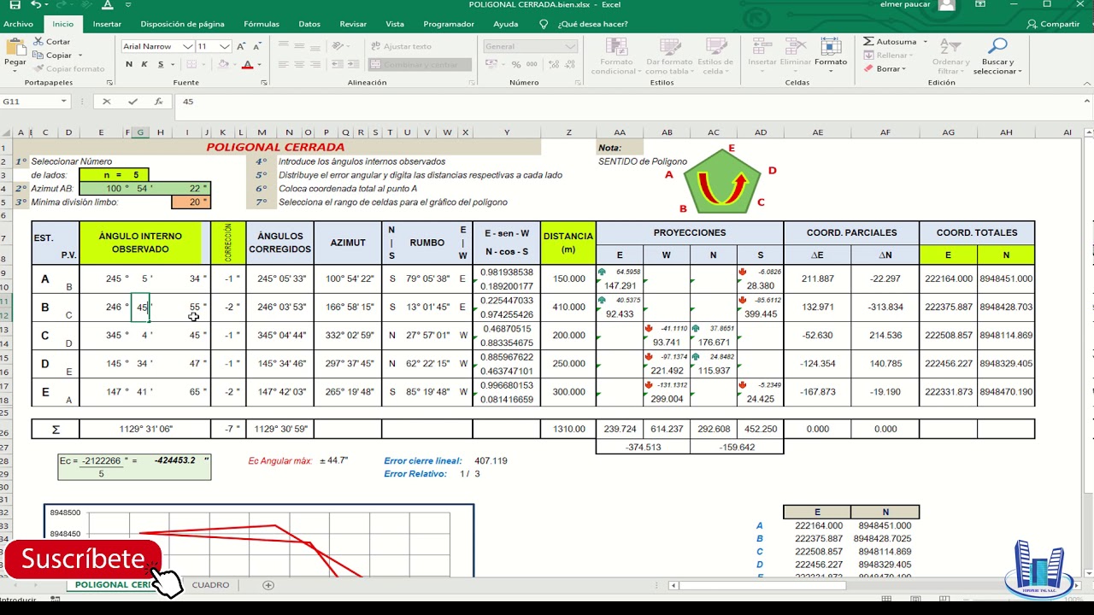Click the insert function fx icon

158,101
